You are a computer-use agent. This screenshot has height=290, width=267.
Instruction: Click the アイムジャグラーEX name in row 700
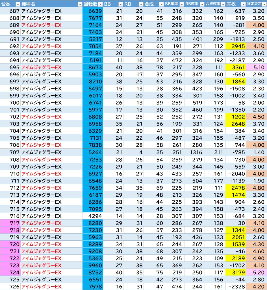tap(41, 103)
